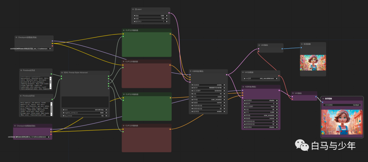Click the green CLIP text encoder collapse dot

click(x=124, y=30)
